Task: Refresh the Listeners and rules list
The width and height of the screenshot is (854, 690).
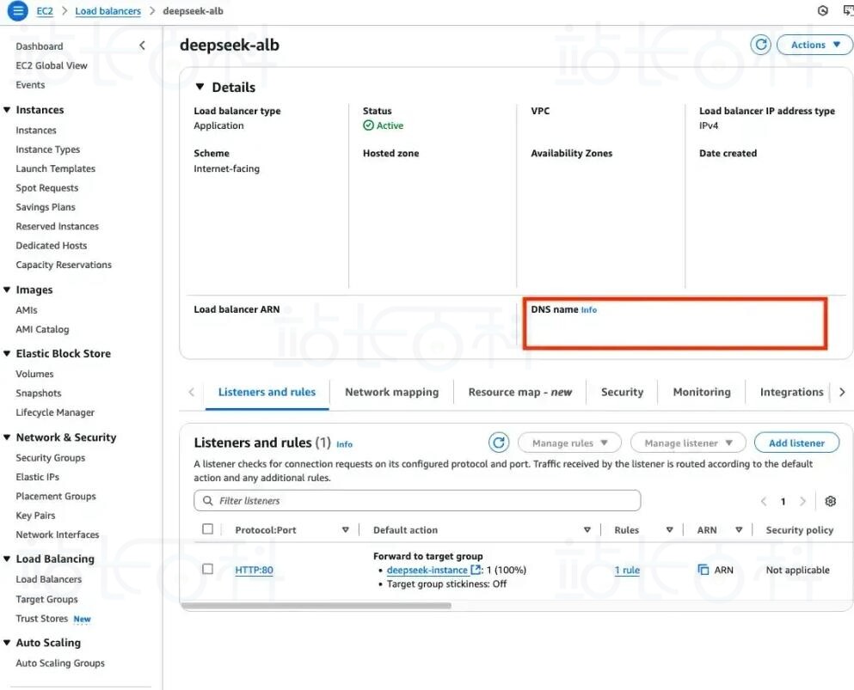Action: (498, 443)
